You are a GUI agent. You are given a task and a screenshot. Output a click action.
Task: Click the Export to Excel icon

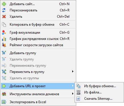pos(4,102)
